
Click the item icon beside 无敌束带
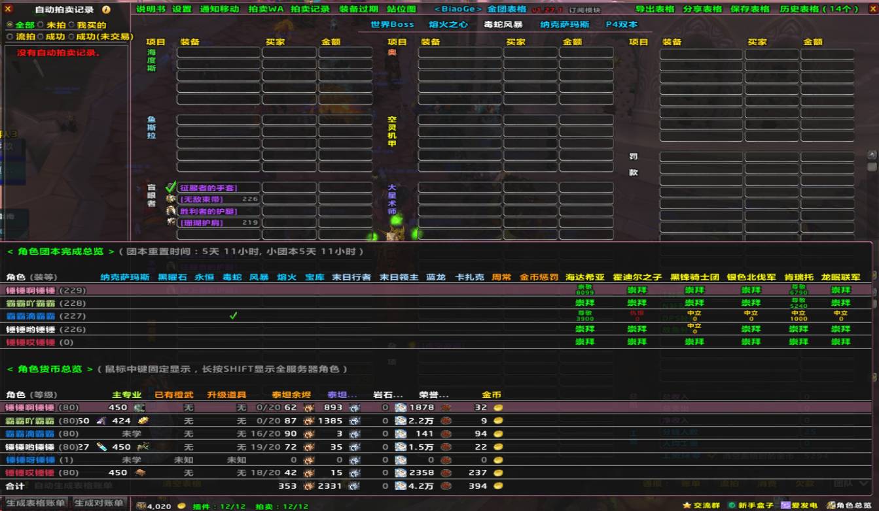point(171,199)
